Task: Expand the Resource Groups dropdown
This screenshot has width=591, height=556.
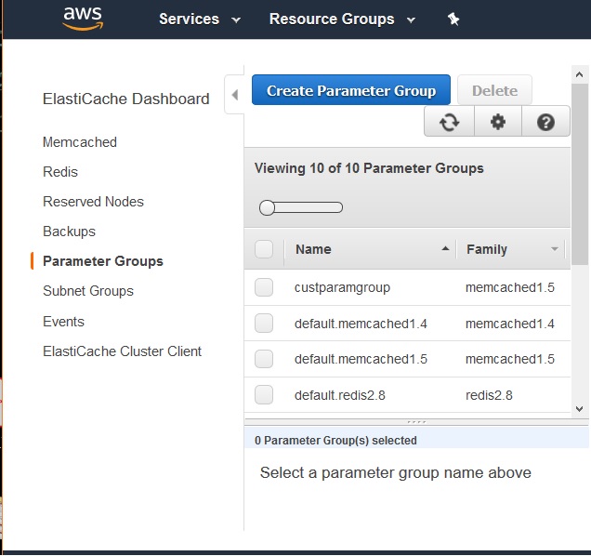Action: click(342, 19)
